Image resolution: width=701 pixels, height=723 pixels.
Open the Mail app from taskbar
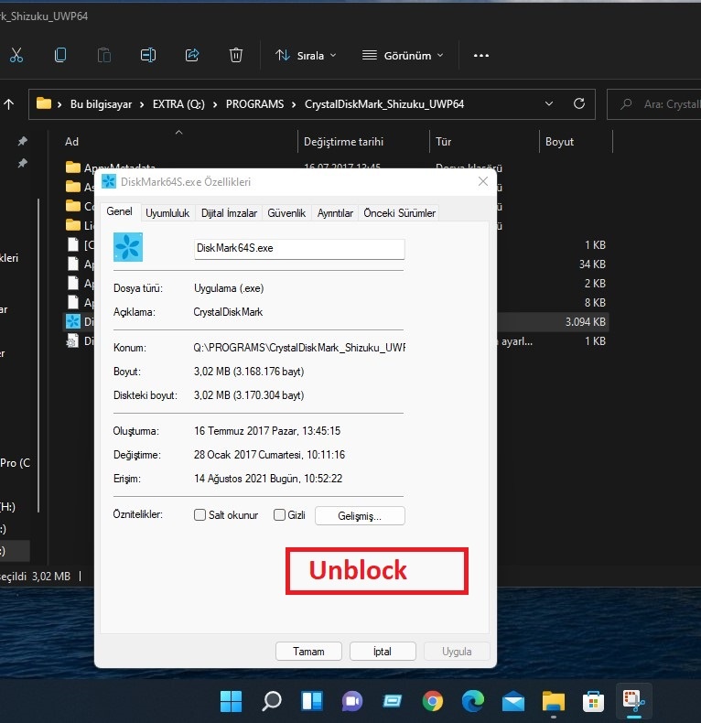coord(513,702)
